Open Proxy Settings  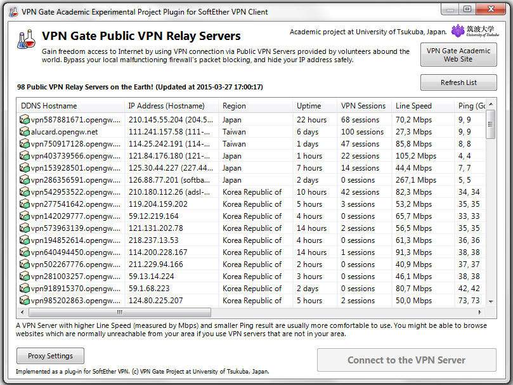50,356
